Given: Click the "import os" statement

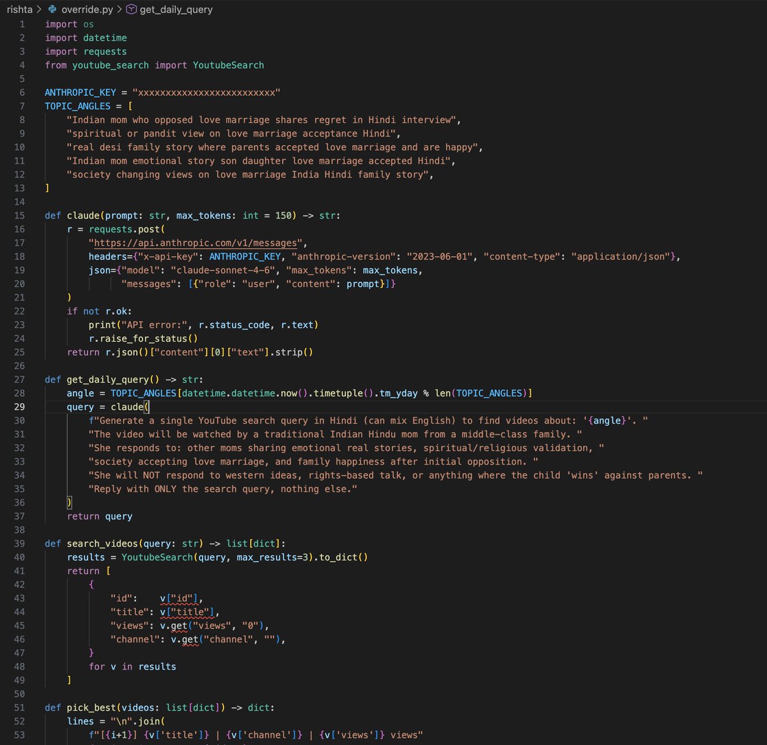Looking at the screenshot, I should click(x=70, y=24).
